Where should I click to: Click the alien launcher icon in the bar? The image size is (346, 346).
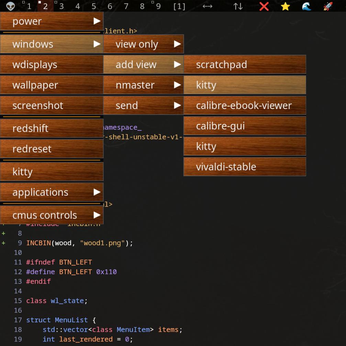coord(10,6)
